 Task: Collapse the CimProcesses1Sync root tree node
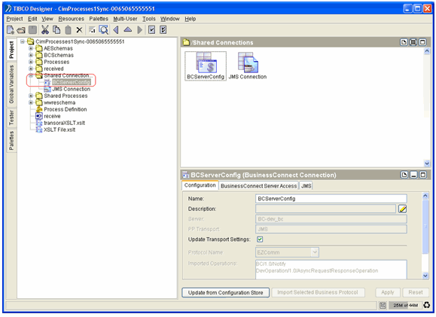[x=23, y=41]
